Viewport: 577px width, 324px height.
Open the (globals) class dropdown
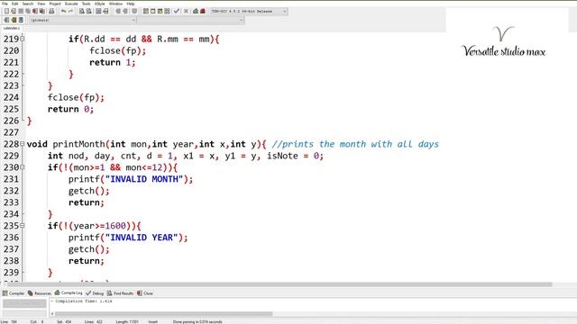coord(83,20)
